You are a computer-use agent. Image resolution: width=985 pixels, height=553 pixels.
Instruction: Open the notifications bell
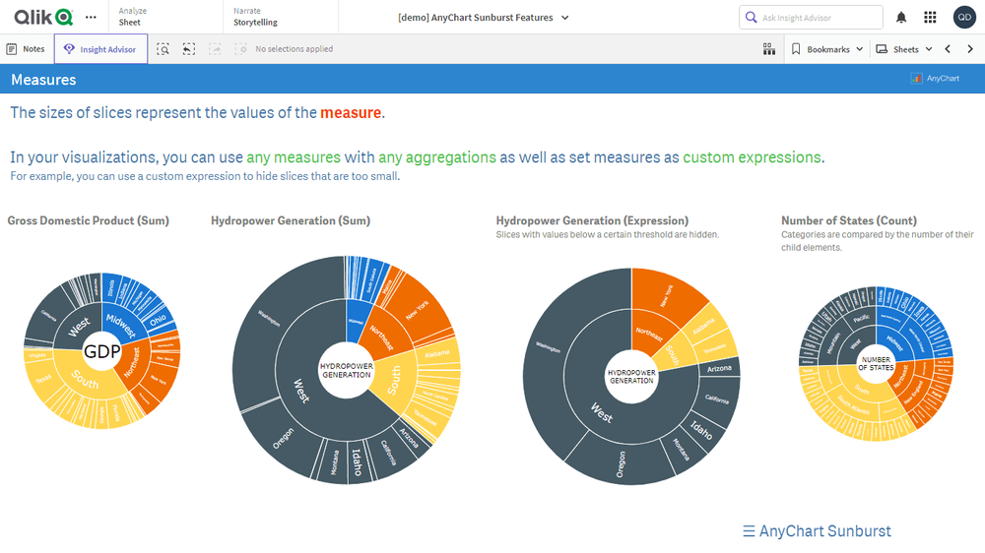click(901, 17)
